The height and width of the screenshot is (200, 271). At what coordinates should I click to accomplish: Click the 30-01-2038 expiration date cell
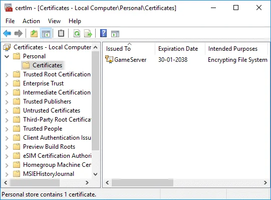(x=173, y=60)
